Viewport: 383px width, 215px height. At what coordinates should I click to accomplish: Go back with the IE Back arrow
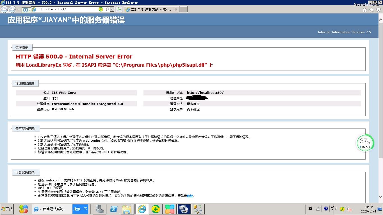[x=4, y=10]
